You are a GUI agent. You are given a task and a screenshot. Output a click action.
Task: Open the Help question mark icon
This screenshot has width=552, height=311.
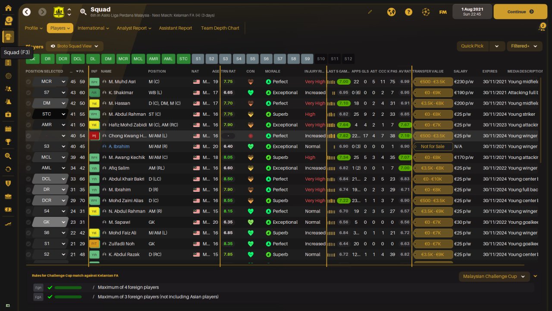[x=408, y=12]
